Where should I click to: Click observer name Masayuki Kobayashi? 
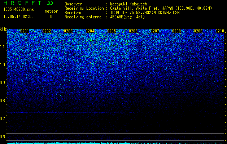[130, 4]
